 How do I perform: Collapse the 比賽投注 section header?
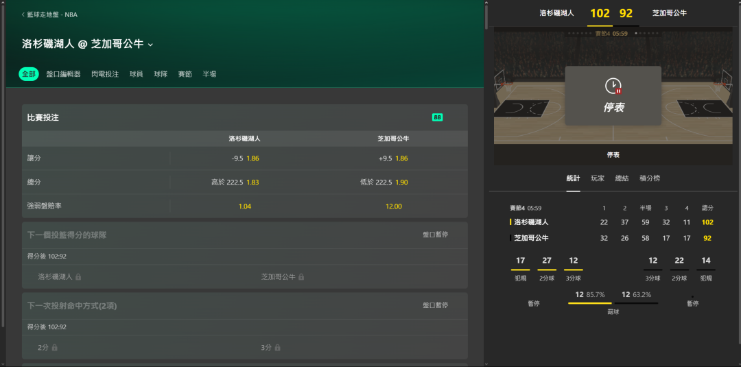245,117
